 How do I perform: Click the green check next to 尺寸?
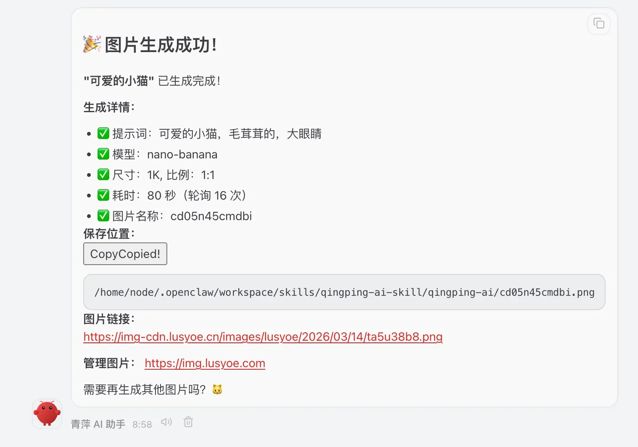pyautogui.click(x=103, y=175)
